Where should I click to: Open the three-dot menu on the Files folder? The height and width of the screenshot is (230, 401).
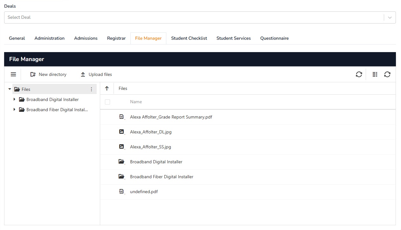[x=91, y=89]
